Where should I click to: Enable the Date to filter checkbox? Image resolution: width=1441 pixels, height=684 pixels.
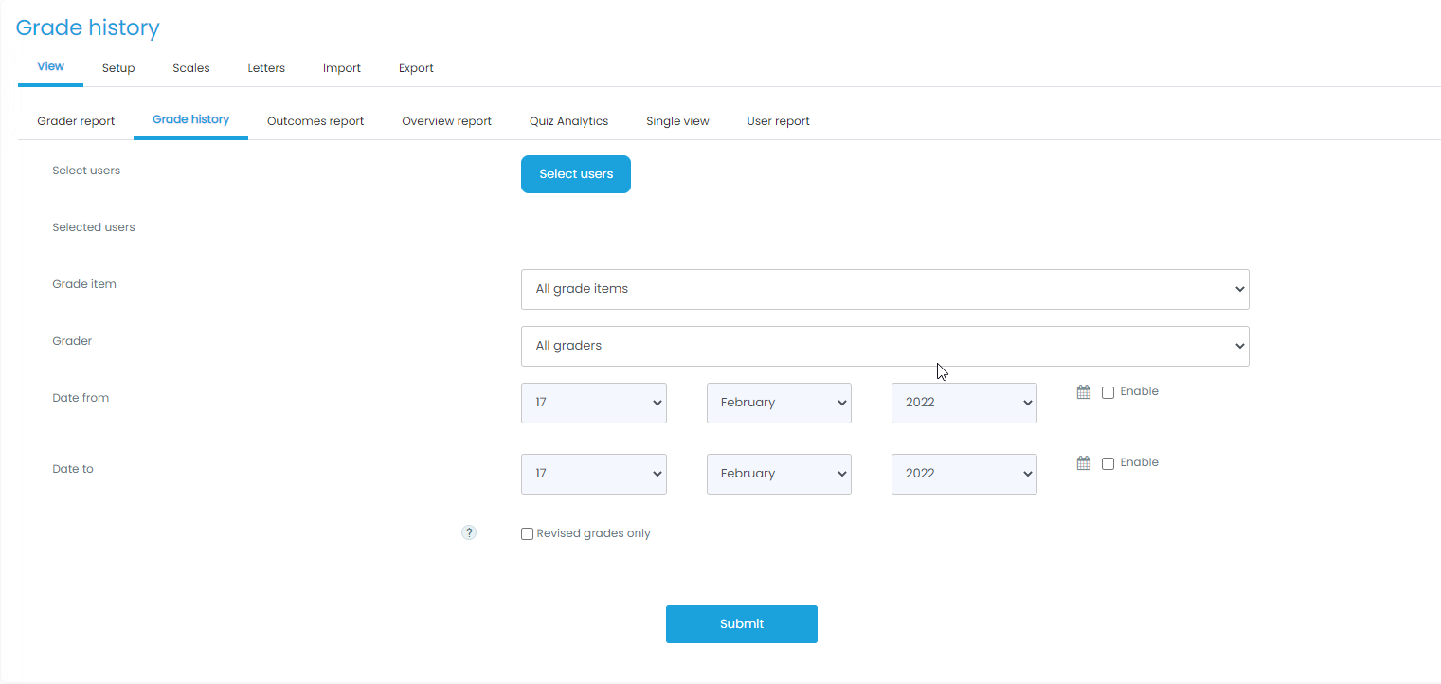[x=1108, y=463]
